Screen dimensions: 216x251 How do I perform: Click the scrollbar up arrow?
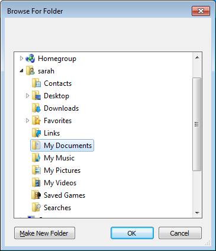pyautogui.click(x=197, y=57)
